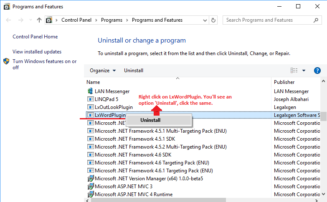Open View installed updates link

37,52
